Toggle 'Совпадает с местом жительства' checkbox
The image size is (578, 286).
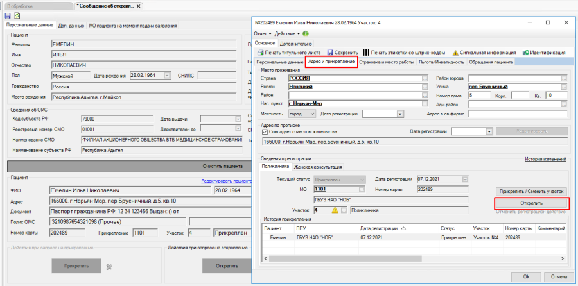[265, 131]
